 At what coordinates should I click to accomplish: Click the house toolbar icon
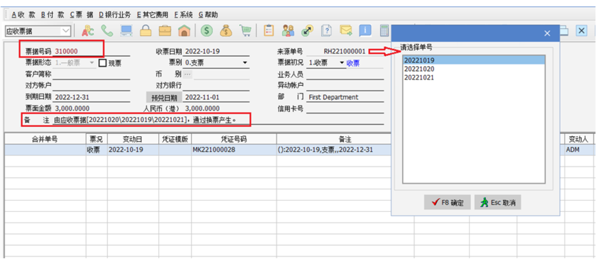coord(184,30)
